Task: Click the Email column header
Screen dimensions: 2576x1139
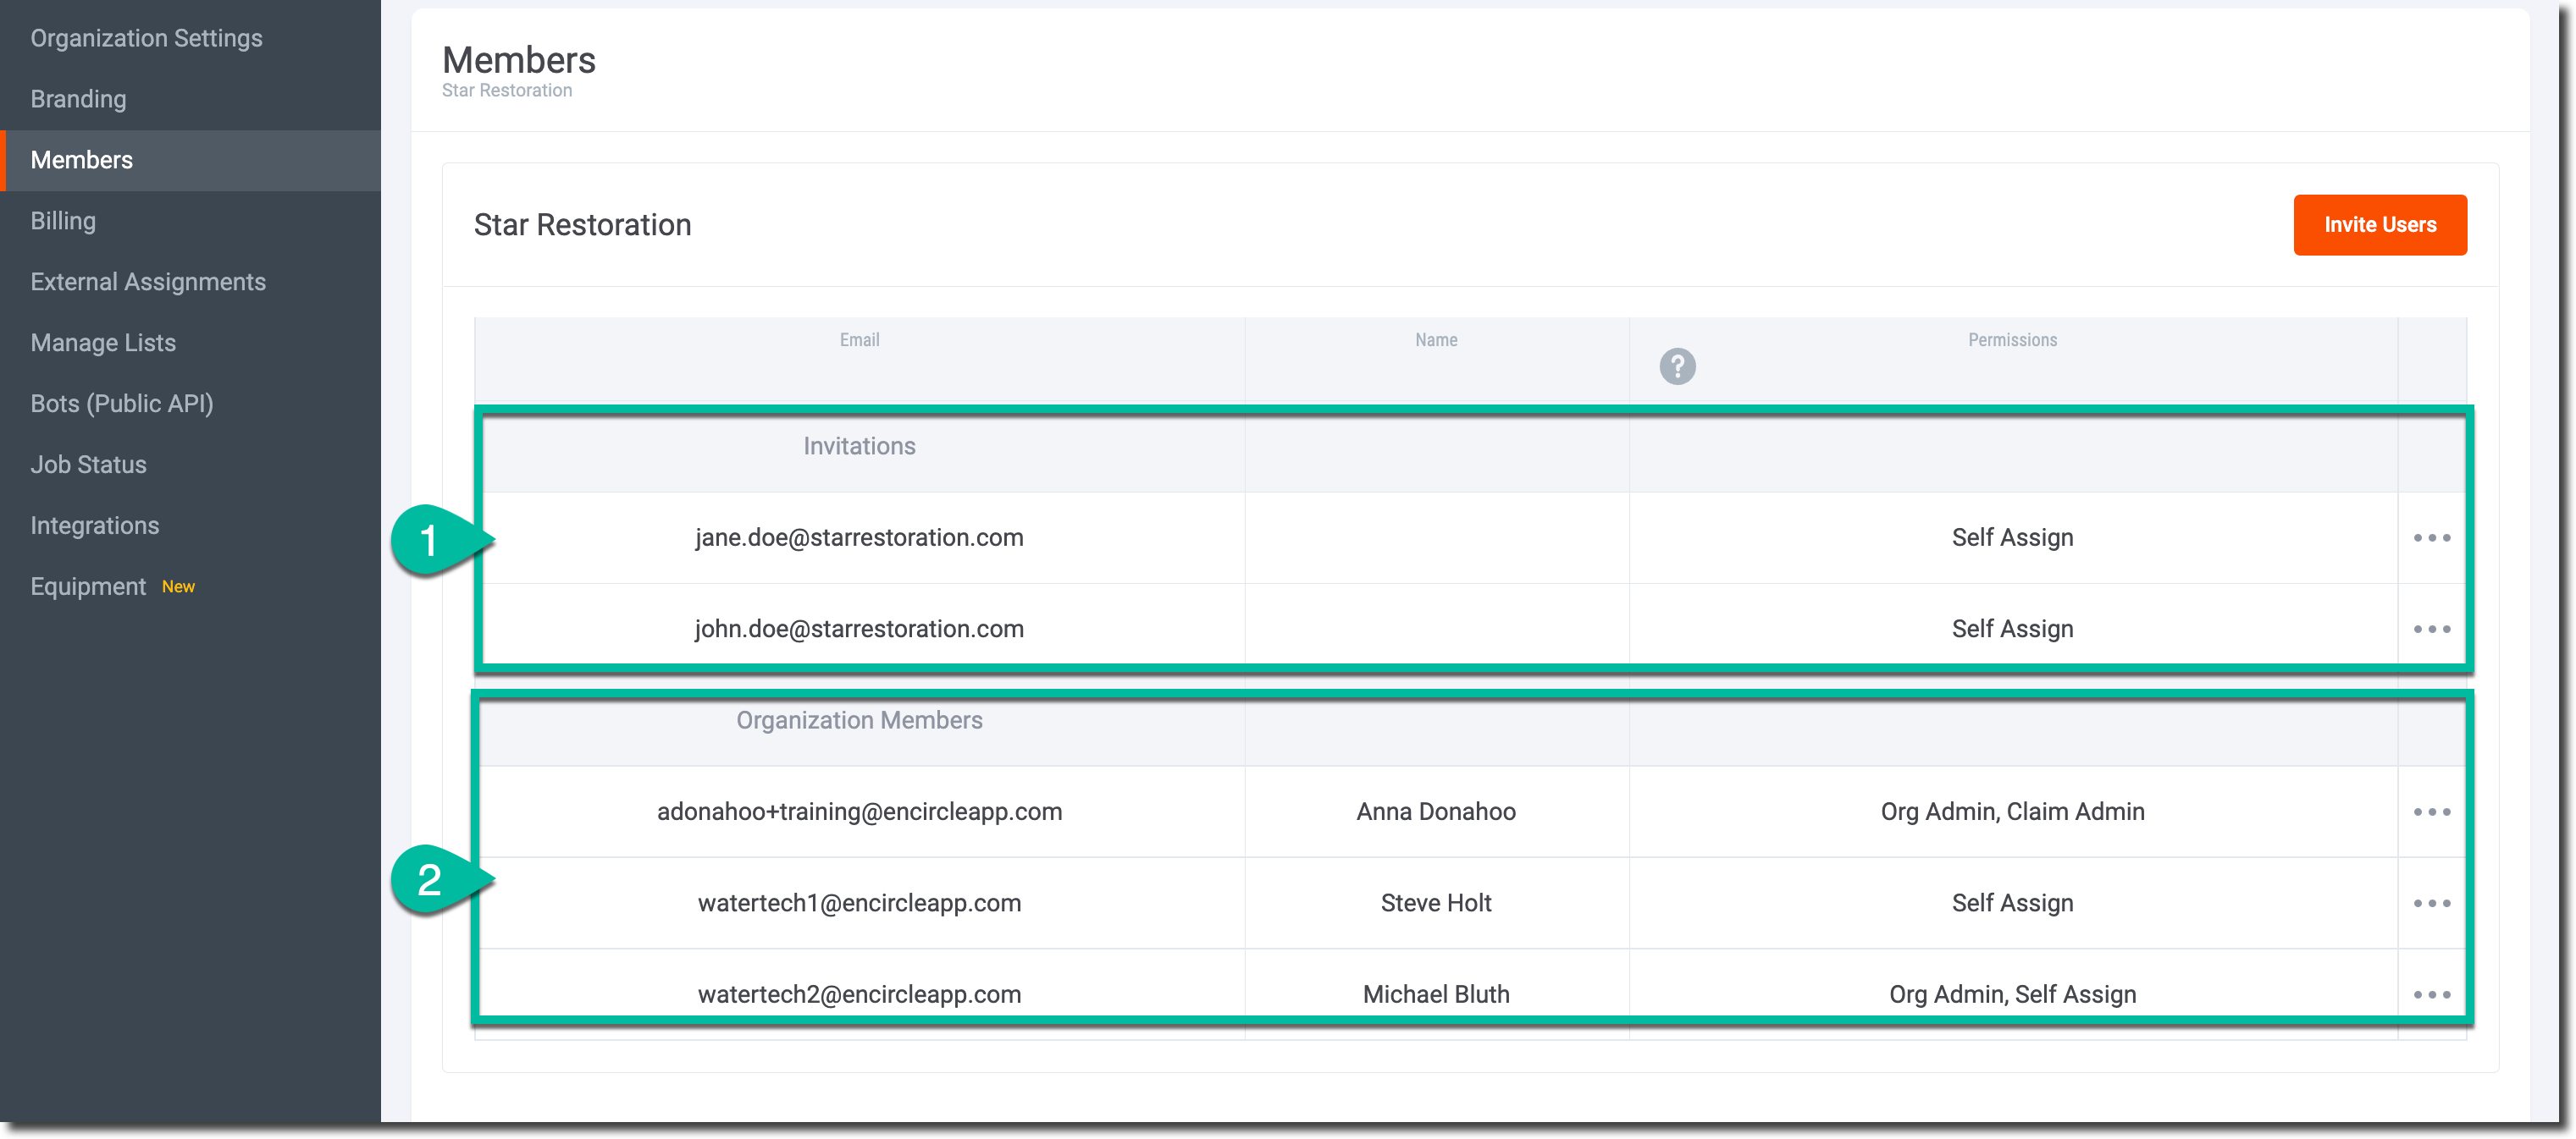Action: (859, 339)
